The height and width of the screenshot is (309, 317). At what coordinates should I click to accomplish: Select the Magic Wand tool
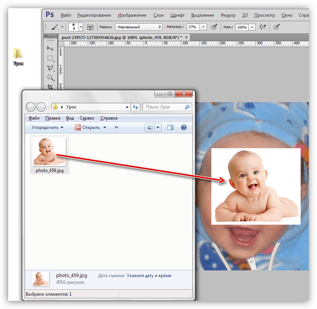pos(50,78)
